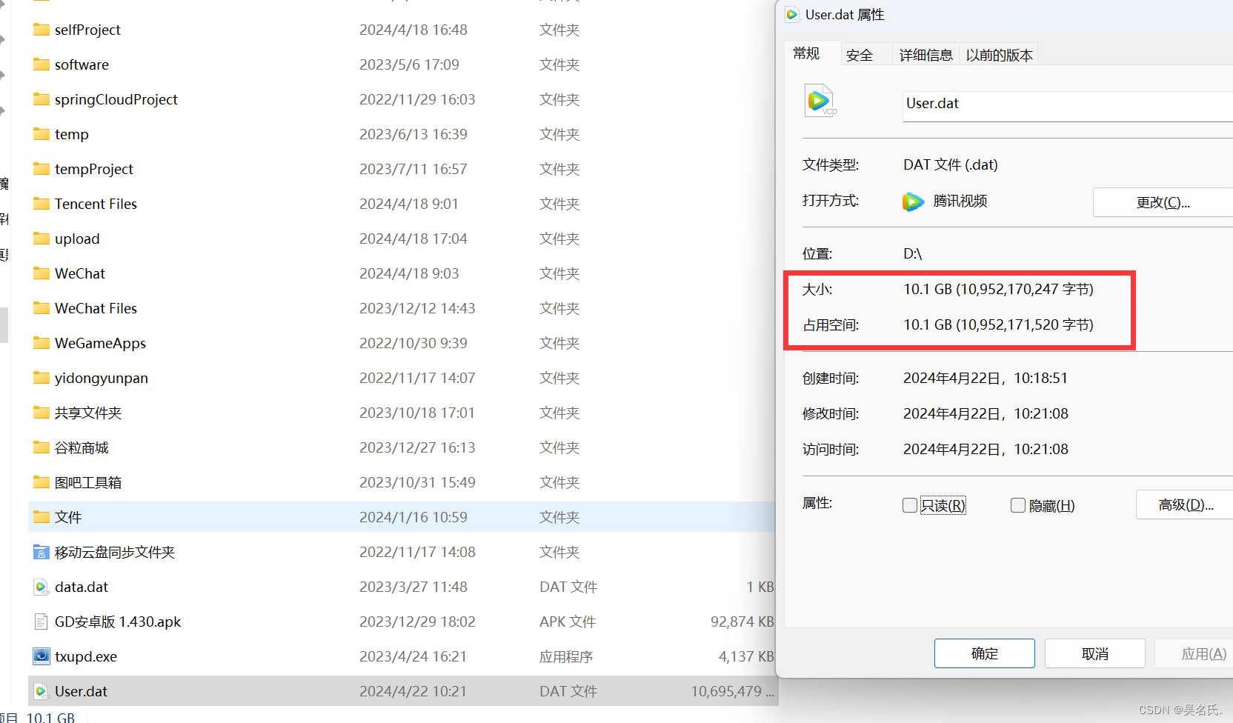Enable the 隐藏(H) hidden checkbox

[x=1017, y=504]
